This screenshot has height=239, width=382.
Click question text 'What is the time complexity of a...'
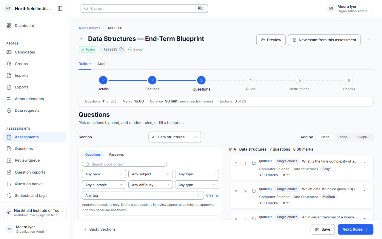[329, 161]
